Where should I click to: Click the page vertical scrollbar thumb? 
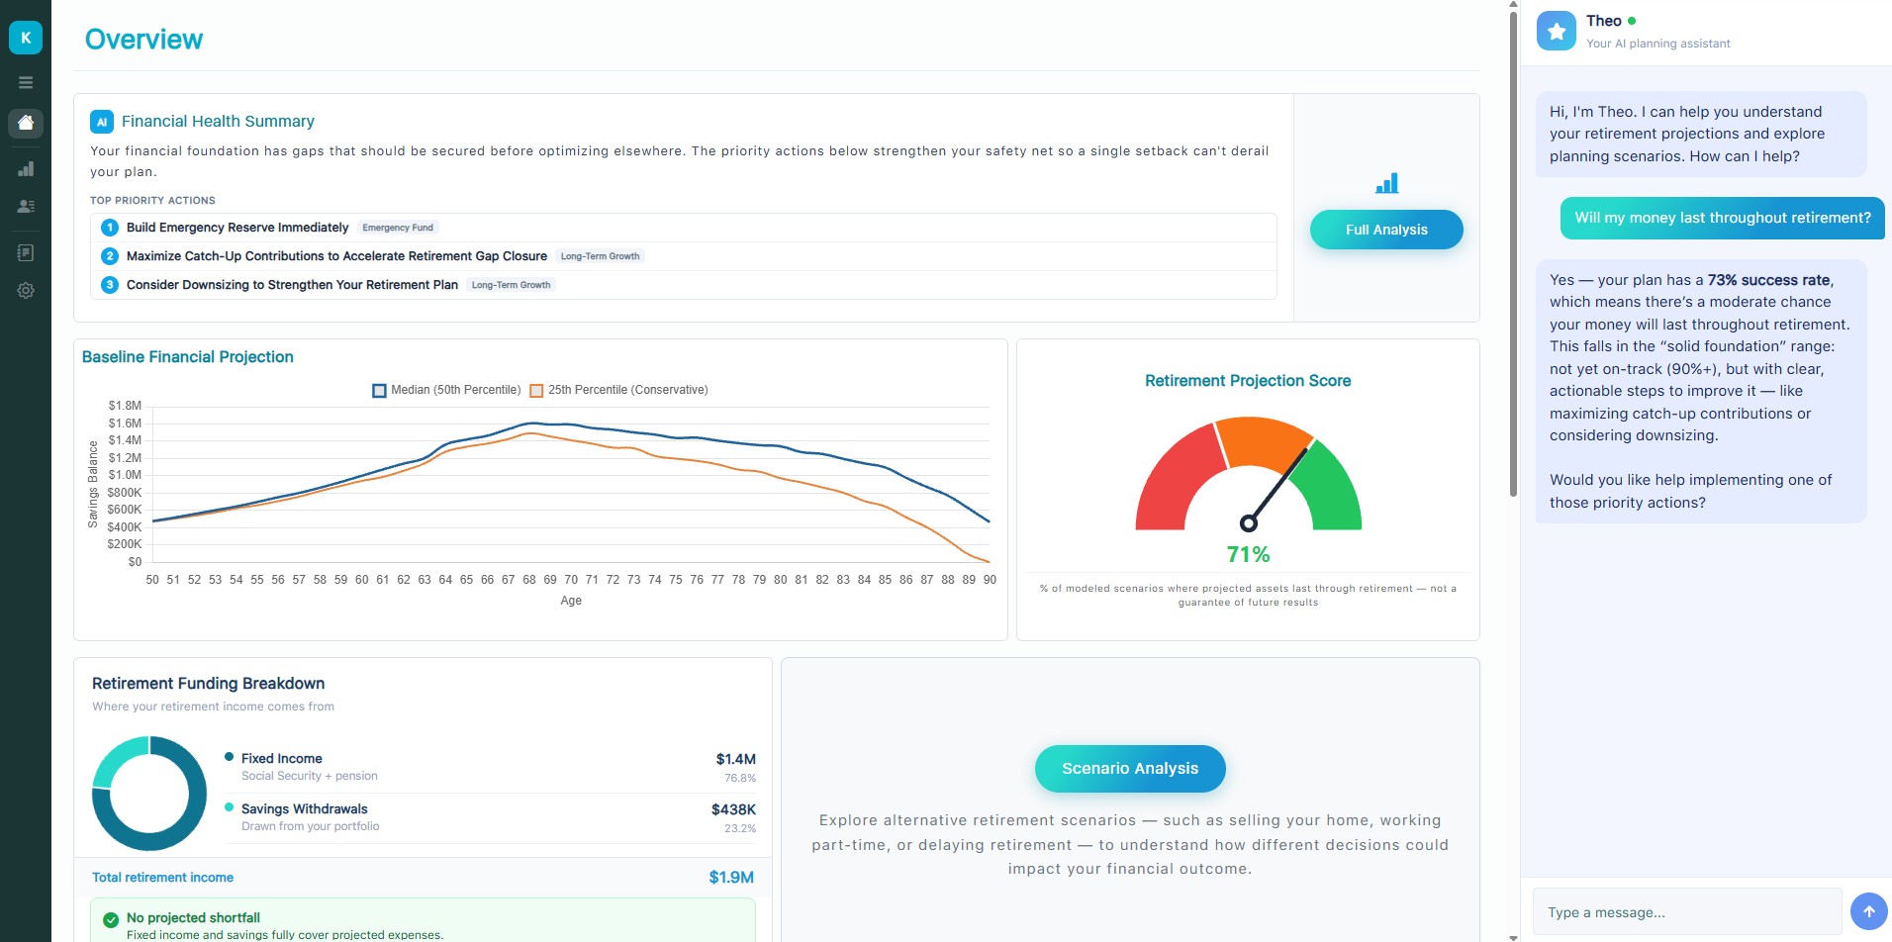pyautogui.click(x=1513, y=252)
